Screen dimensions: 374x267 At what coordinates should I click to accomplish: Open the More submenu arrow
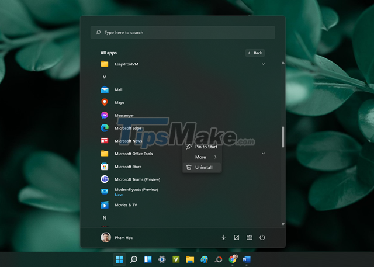[x=216, y=157]
